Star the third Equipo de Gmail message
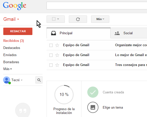The height and width of the screenshot is (117, 147). click(57, 65)
